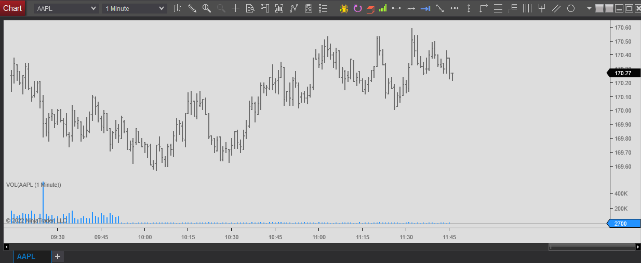Image resolution: width=641 pixels, height=263 pixels.
Task: Select the Ray drawing tool
Action: coord(411,8)
